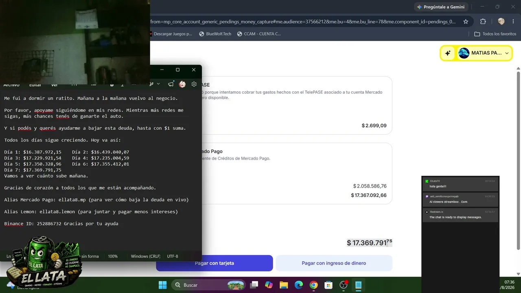Open Task View on the taskbar

coord(254,285)
